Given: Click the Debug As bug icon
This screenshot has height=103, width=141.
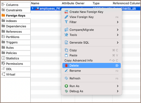Looking at the screenshot, I should pyautogui.click(x=66, y=91).
